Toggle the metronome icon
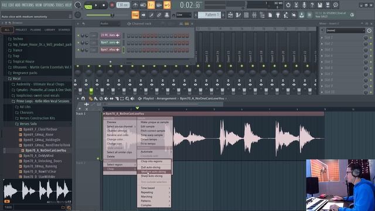The height and width of the screenshot is (211, 375). click(x=135, y=5)
